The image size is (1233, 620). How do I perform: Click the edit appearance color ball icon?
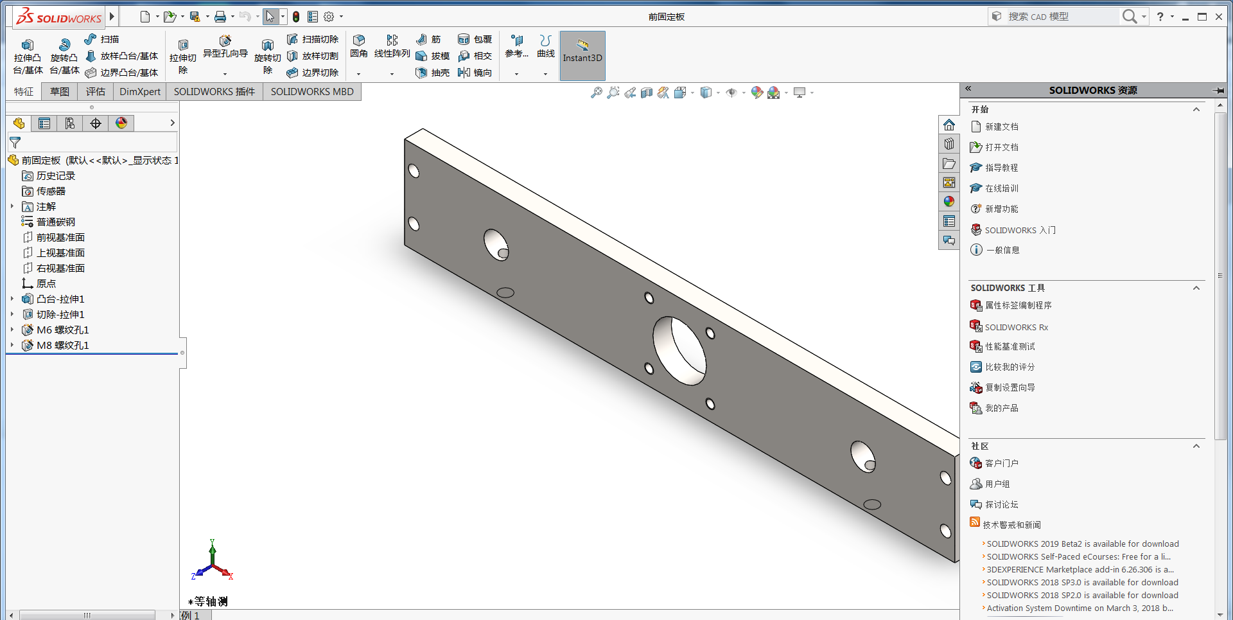(x=756, y=93)
